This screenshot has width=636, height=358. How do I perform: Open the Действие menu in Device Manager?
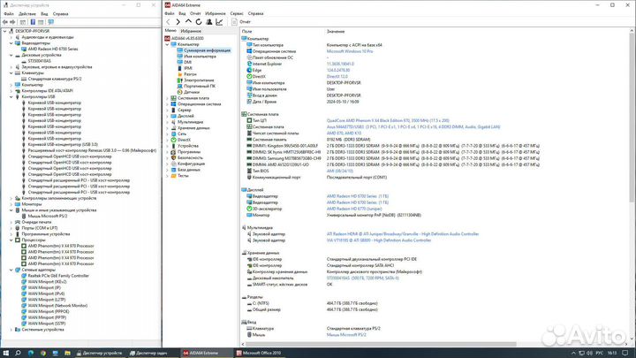(x=27, y=14)
